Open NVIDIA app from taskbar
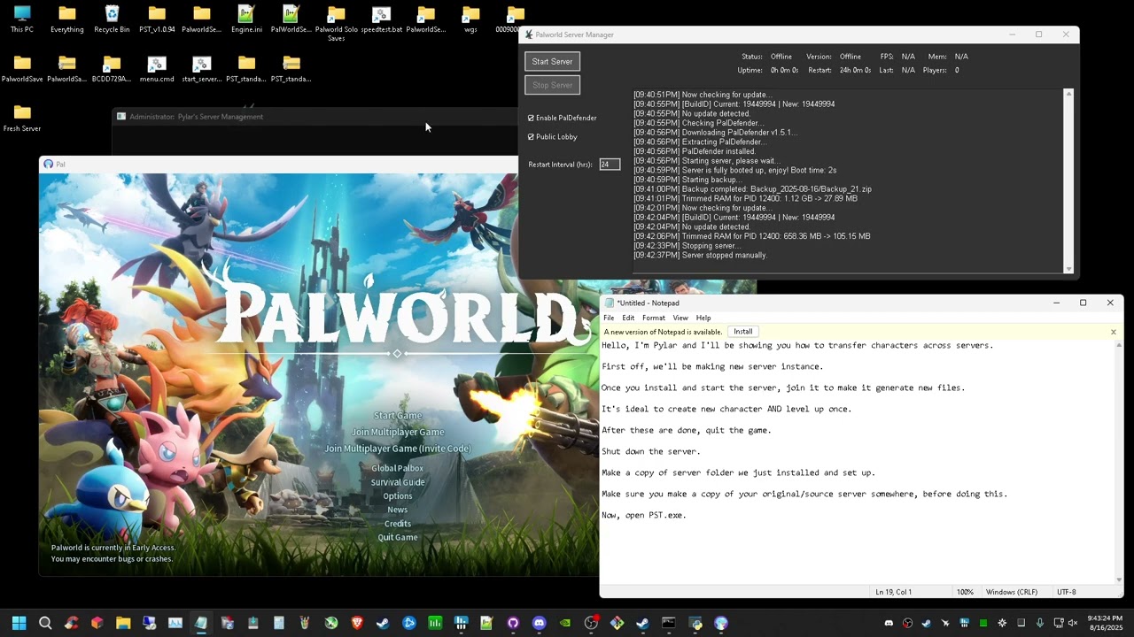Screen dimensions: 1134x637 pyautogui.click(x=565, y=623)
